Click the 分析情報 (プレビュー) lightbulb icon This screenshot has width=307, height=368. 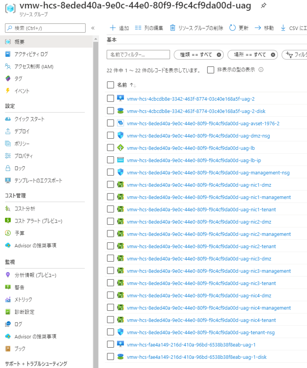(8, 275)
